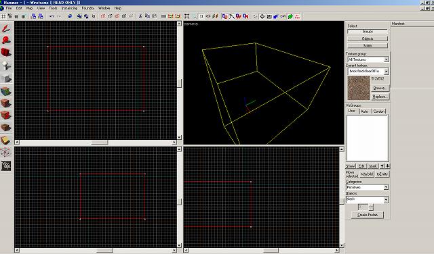The width and height of the screenshot is (434, 254).
Task: Click the load window state icon
Action: 33,16
